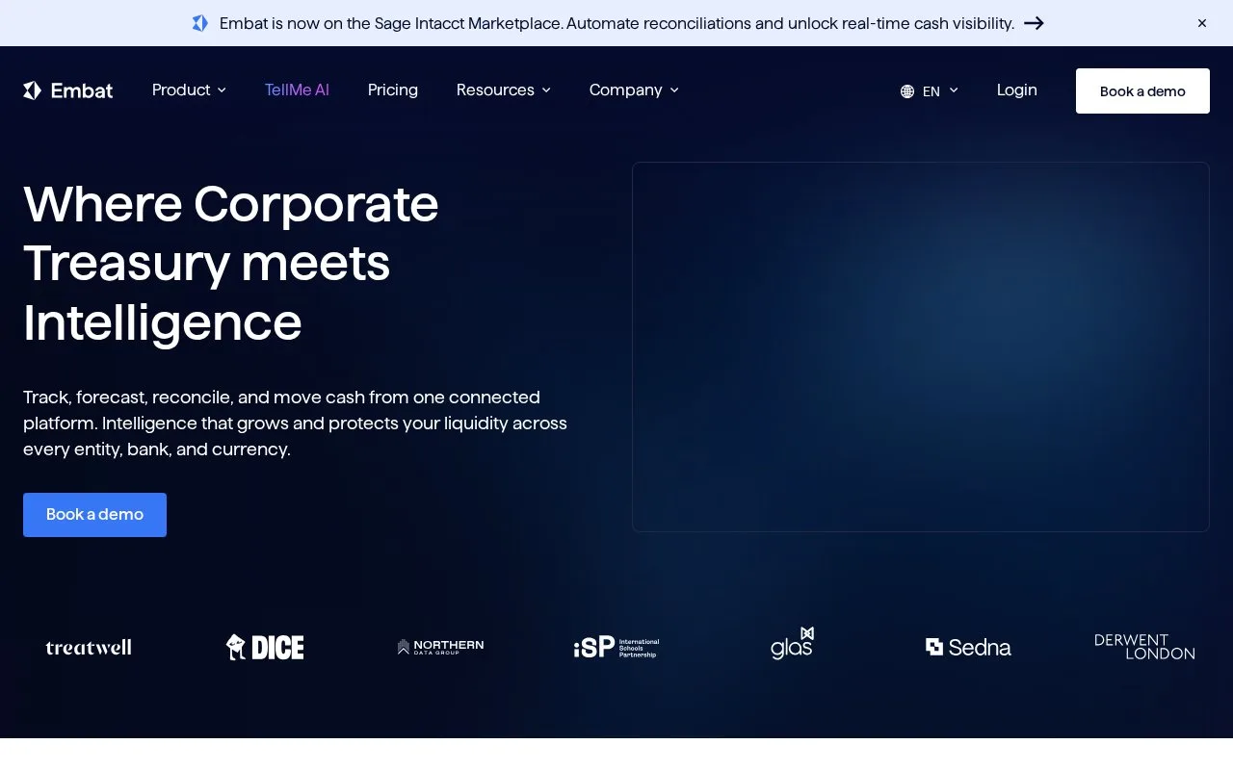Viewport: 1233px width, 770px height.
Task: Click the Embat icon in announcement banner
Action: click(199, 23)
